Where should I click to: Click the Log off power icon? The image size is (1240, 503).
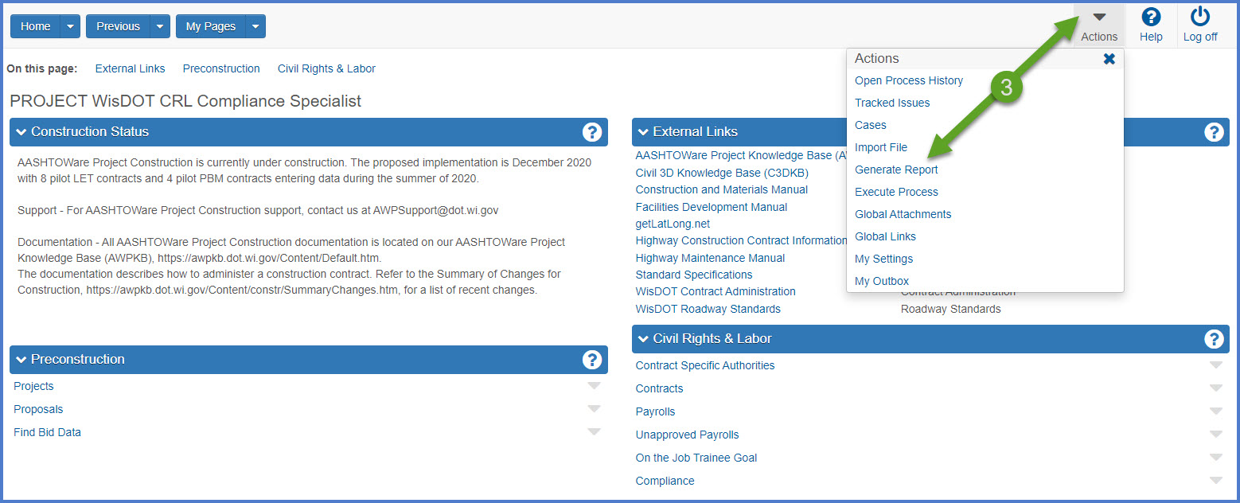(x=1200, y=17)
